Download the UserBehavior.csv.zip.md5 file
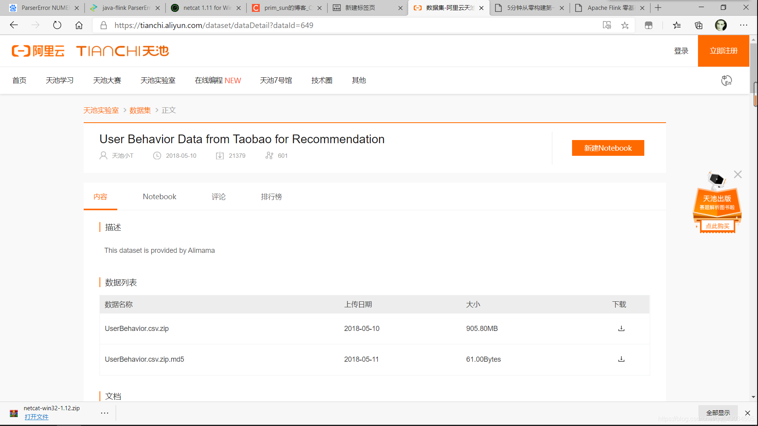The width and height of the screenshot is (758, 426). click(621, 359)
